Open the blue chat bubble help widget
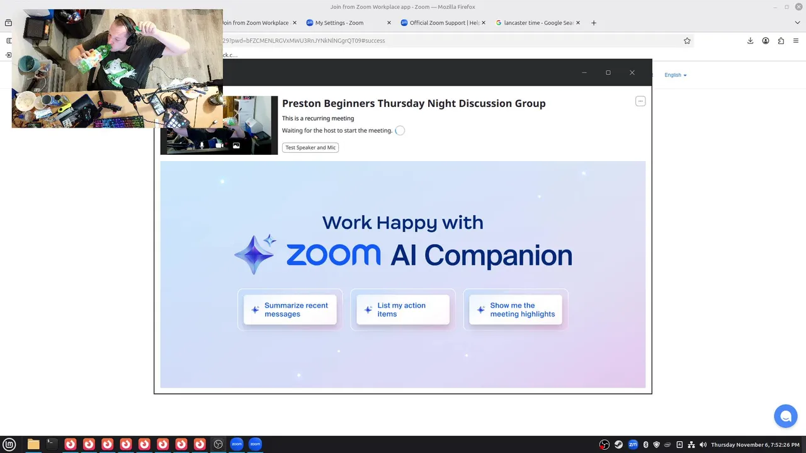This screenshot has height=453, width=806. 786,416
